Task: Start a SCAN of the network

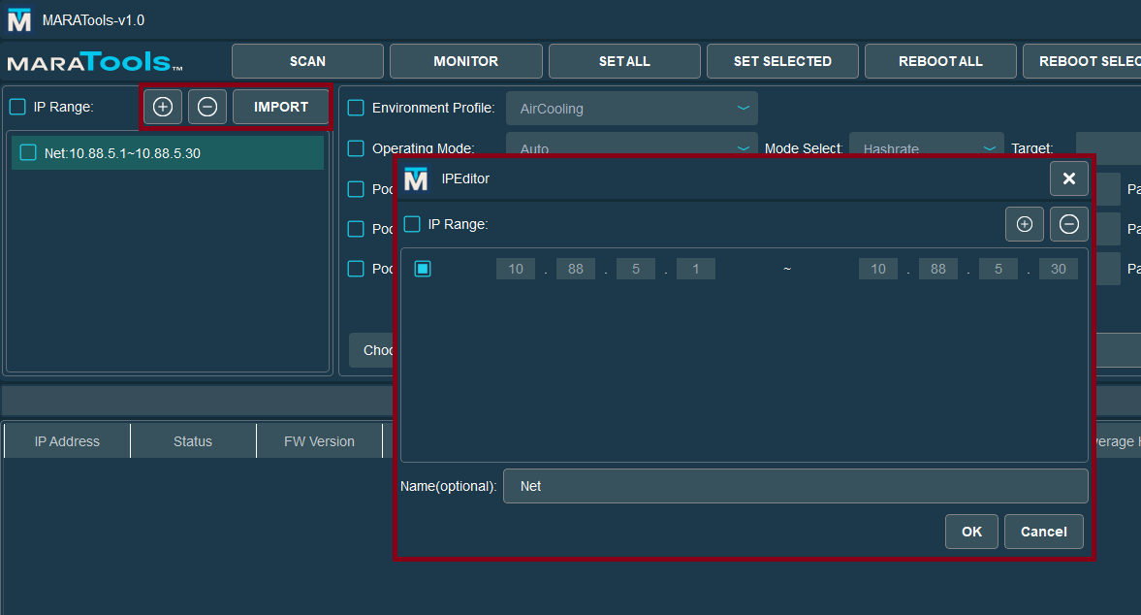Action: click(308, 61)
